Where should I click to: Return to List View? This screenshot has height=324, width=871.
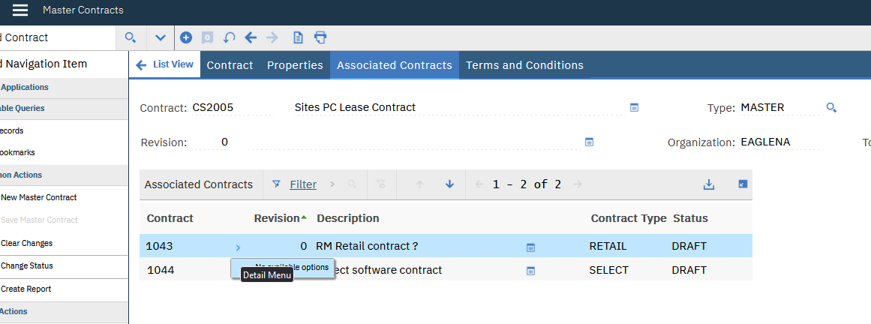(x=165, y=64)
